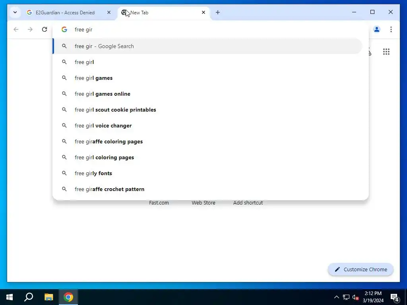Select the New Tab tab
The image size is (407, 305).
(163, 12)
